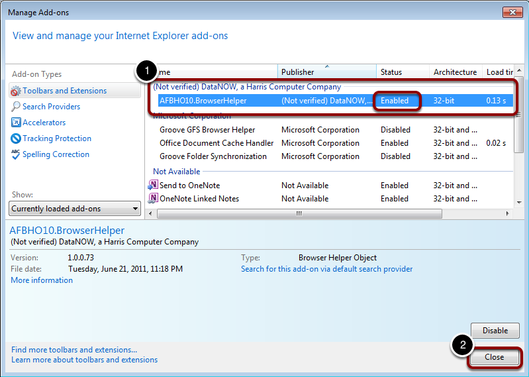The width and height of the screenshot is (529, 377).
Task: Click the Close button
Action: click(495, 357)
